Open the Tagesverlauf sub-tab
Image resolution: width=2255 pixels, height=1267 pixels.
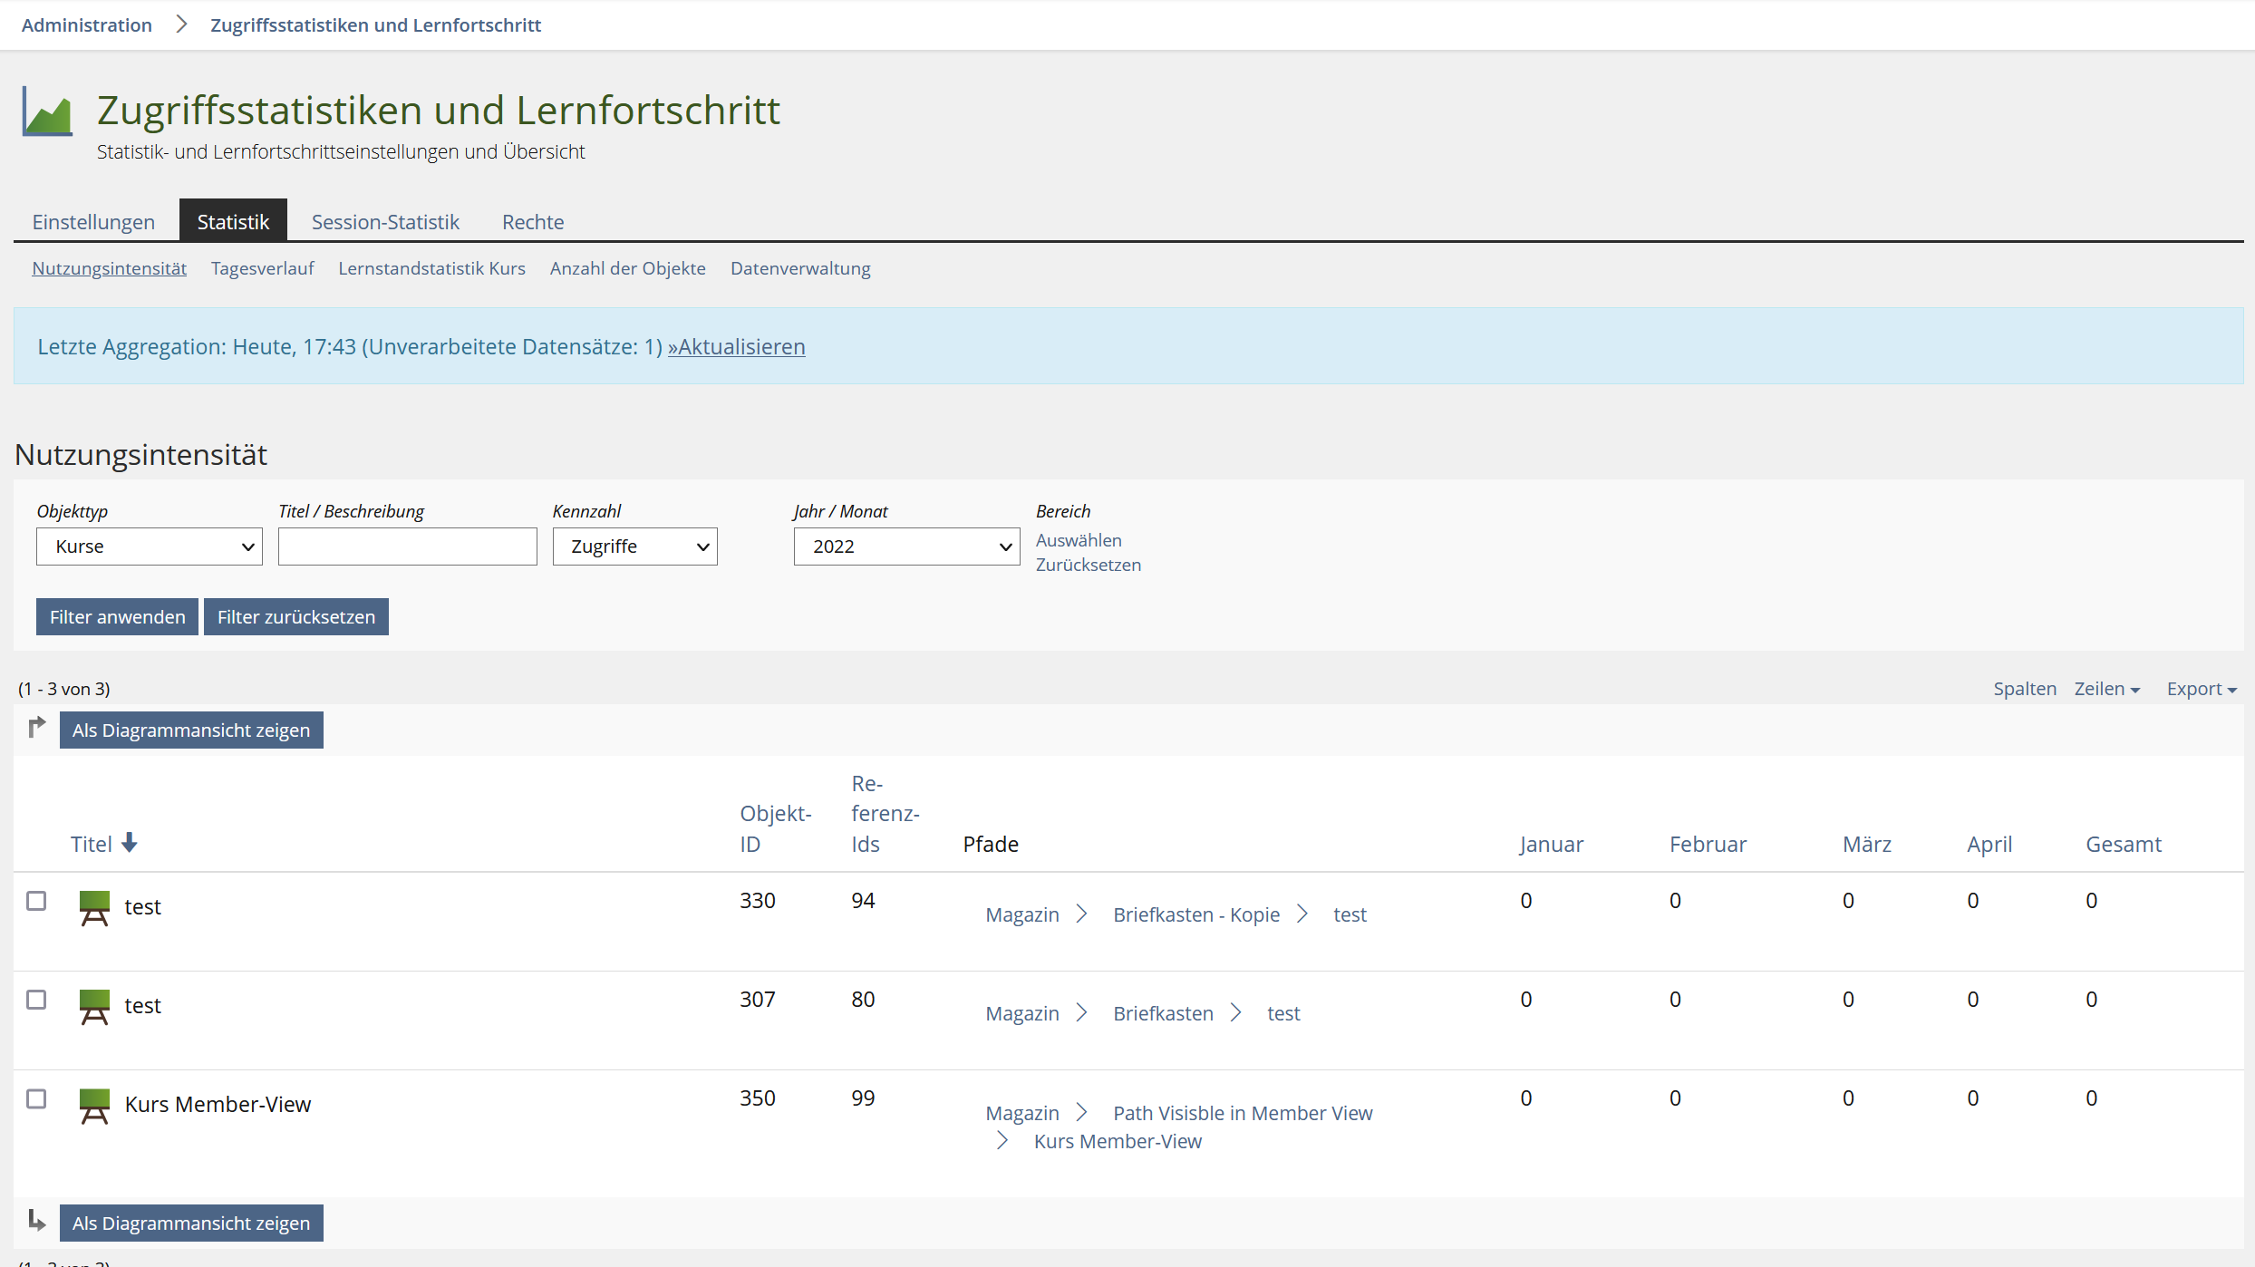tap(262, 268)
